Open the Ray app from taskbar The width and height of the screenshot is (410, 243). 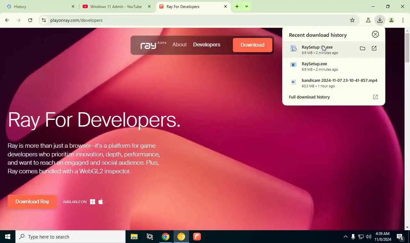pos(197,237)
